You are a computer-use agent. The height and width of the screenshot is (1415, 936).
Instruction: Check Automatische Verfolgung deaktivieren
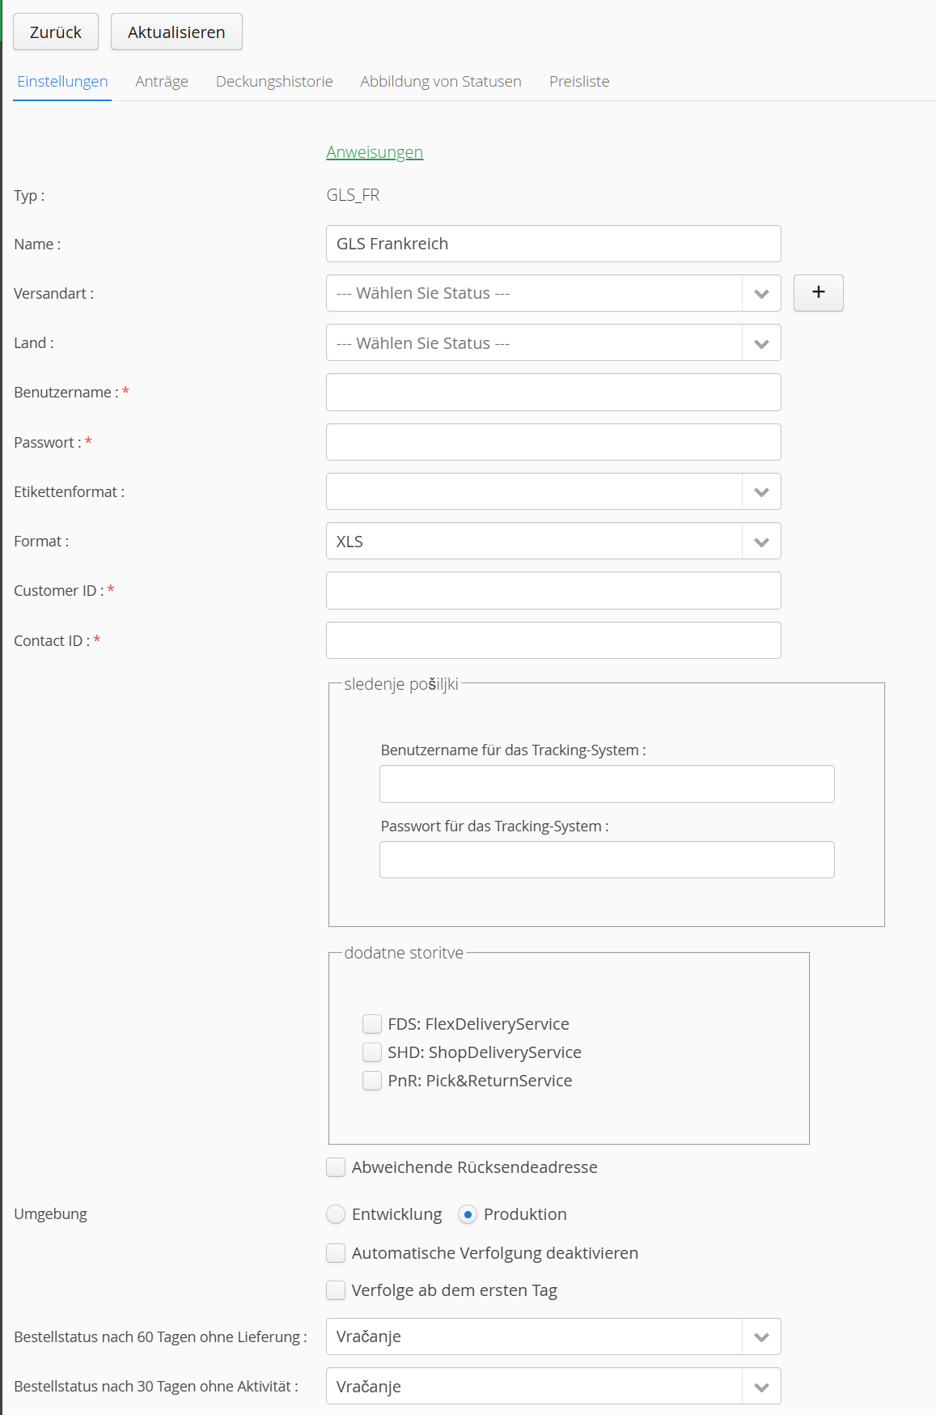[336, 1253]
